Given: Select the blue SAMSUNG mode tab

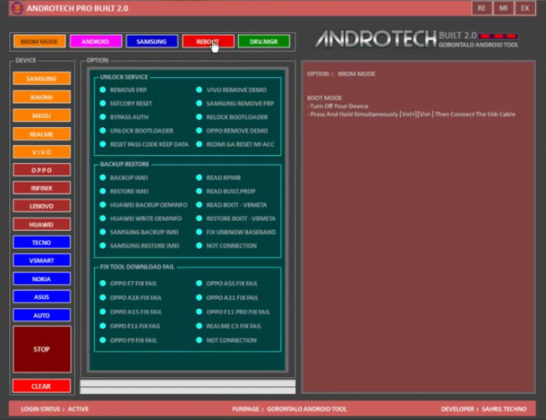Looking at the screenshot, I should tap(151, 41).
